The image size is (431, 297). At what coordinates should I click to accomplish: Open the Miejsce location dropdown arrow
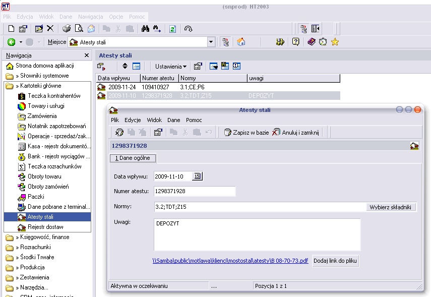(x=211, y=42)
